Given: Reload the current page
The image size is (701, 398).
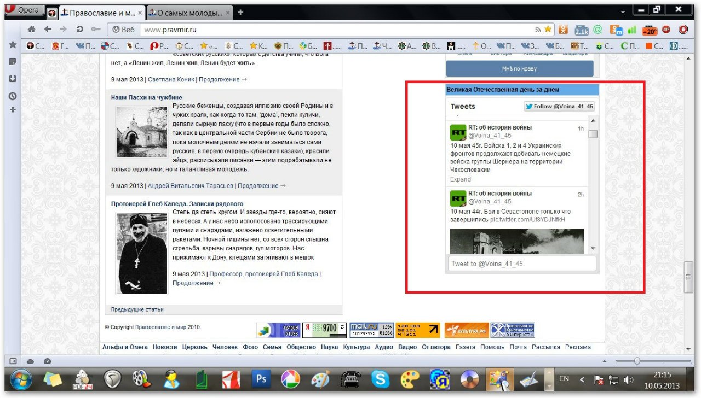Looking at the screenshot, I should coord(80,30).
